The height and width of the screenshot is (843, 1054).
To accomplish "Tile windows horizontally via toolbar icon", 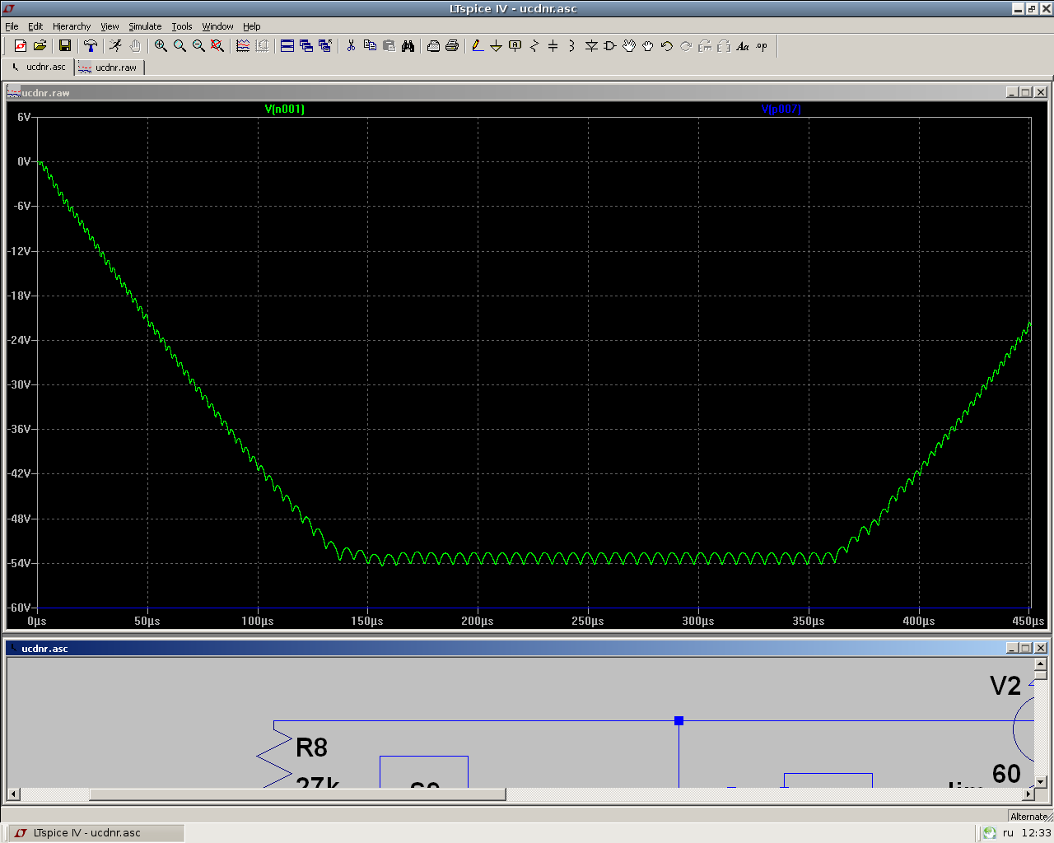I will pos(287,46).
